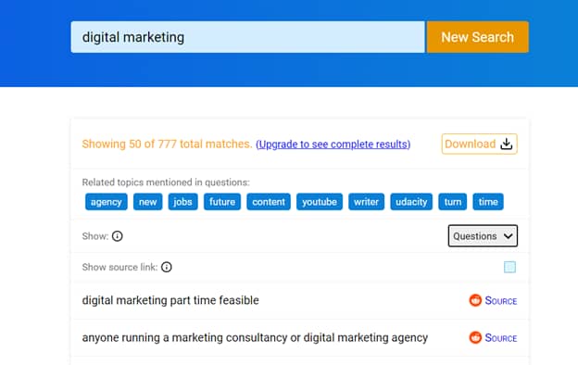Click the download arrow icon
The width and height of the screenshot is (578, 365).
tap(506, 144)
